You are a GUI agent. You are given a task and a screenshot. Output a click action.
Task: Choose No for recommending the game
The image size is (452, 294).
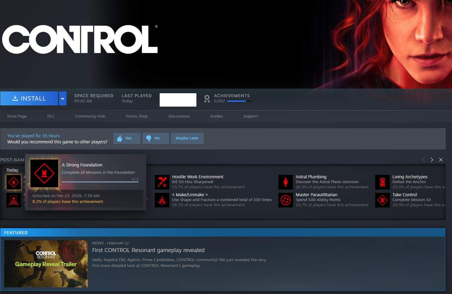pyautogui.click(x=156, y=138)
